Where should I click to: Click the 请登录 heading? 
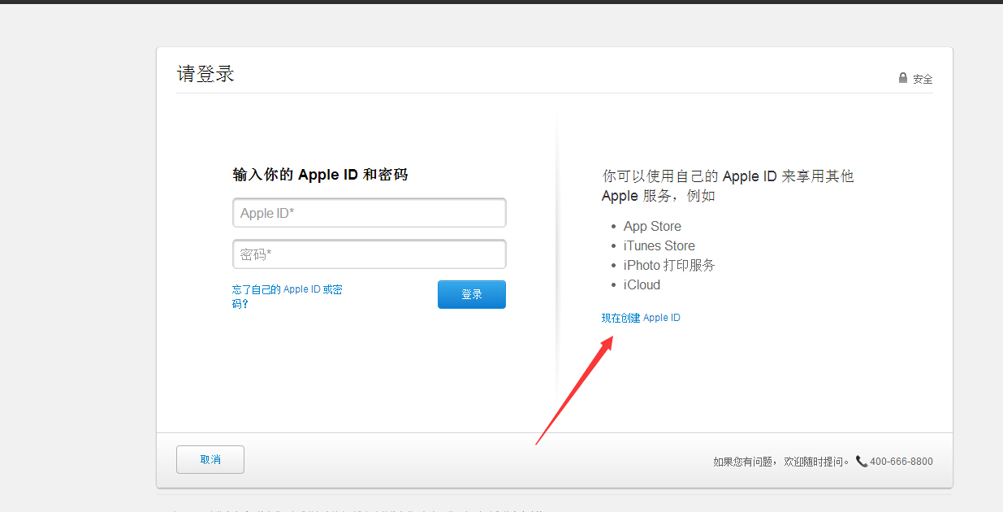point(205,74)
